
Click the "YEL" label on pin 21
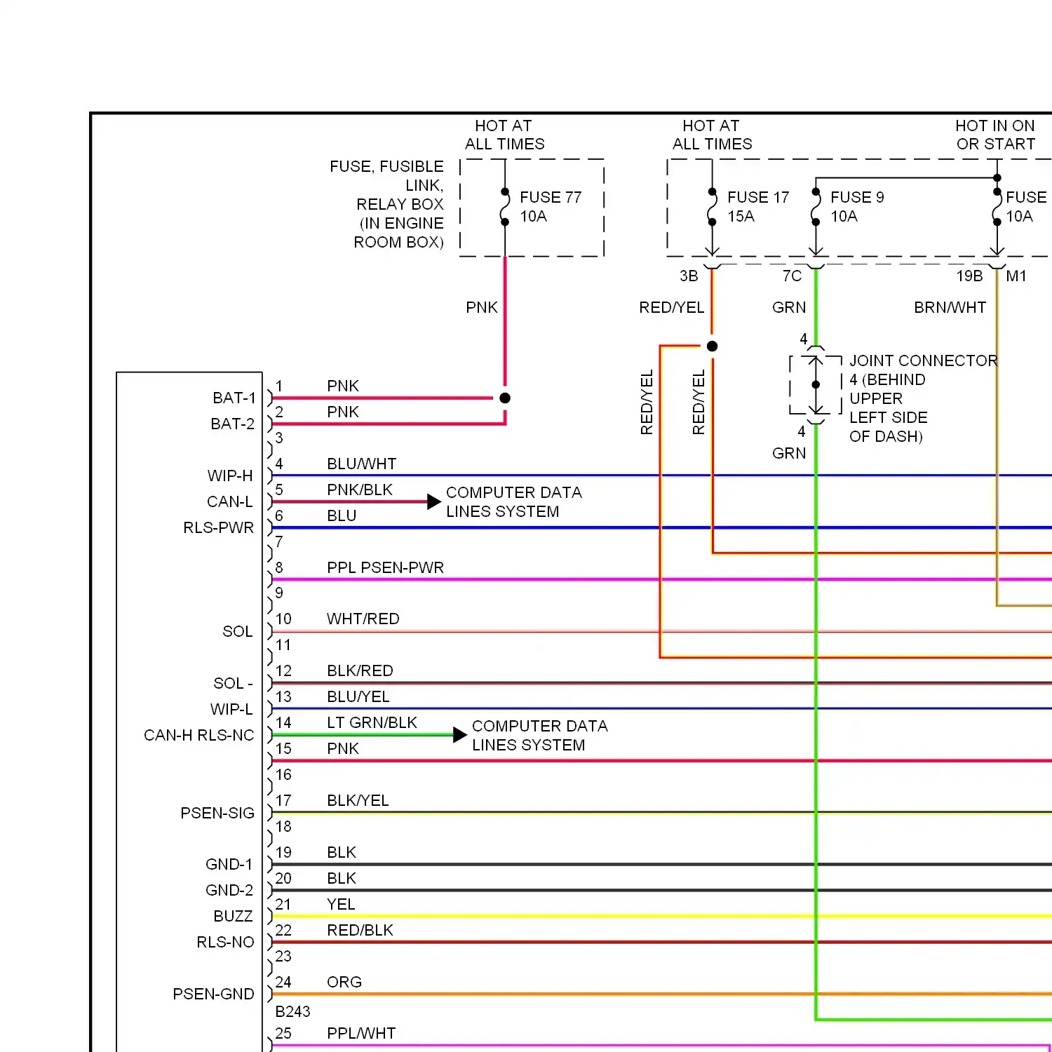tap(341, 905)
